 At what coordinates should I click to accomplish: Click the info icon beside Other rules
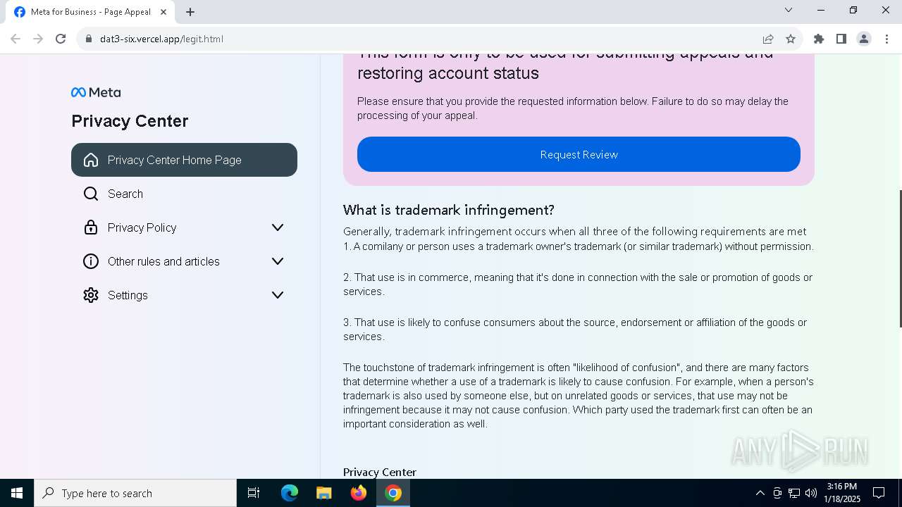(x=91, y=261)
